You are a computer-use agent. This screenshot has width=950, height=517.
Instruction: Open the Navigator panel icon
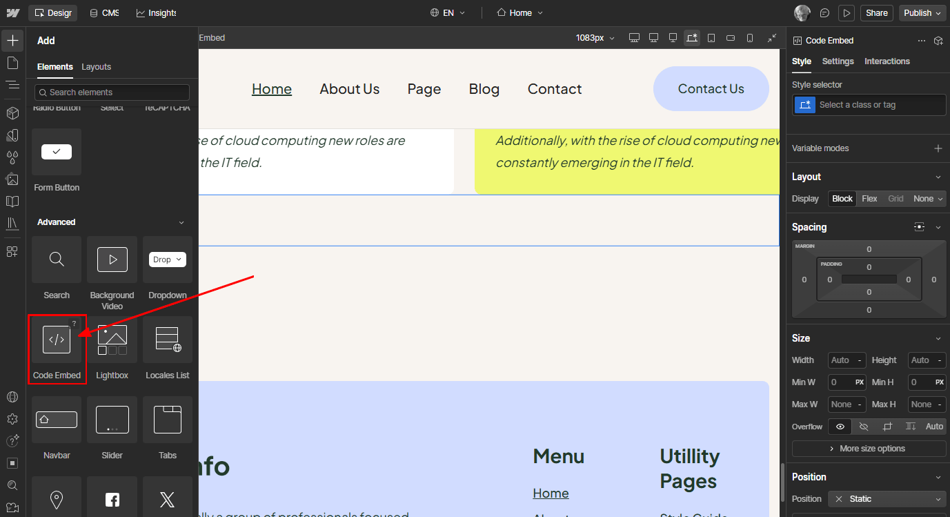click(12, 85)
